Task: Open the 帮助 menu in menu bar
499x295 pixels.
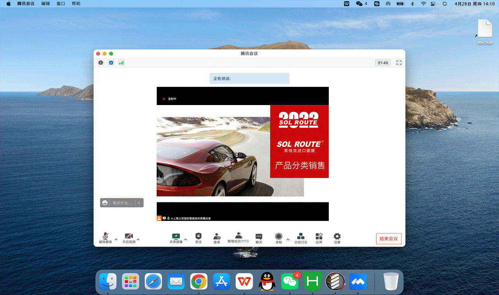Action: coord(76,3)
